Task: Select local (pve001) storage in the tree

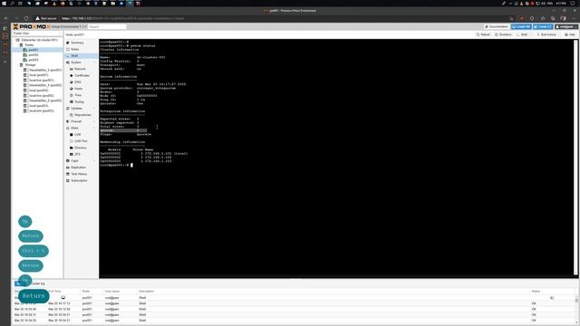Action: (x=38, y=75)
